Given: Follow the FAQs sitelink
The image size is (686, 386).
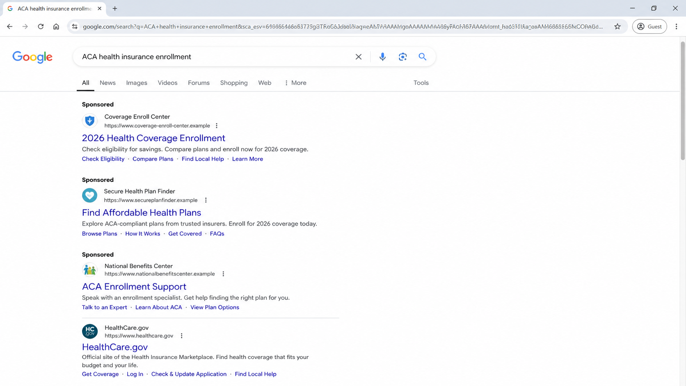Looking at the screenshot, I should tap(217, 234).
